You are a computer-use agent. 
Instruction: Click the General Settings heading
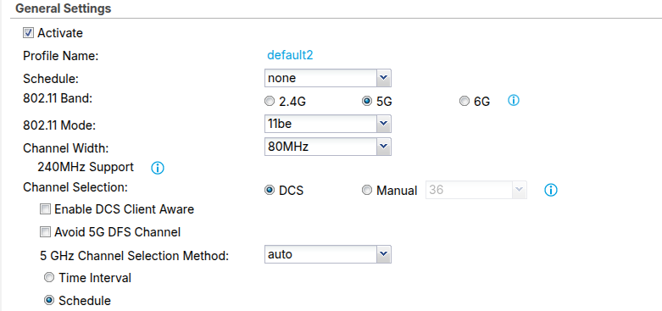point(64,8)
